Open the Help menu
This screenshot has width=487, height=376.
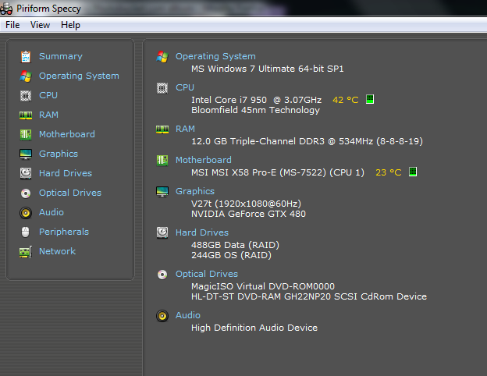70,25
